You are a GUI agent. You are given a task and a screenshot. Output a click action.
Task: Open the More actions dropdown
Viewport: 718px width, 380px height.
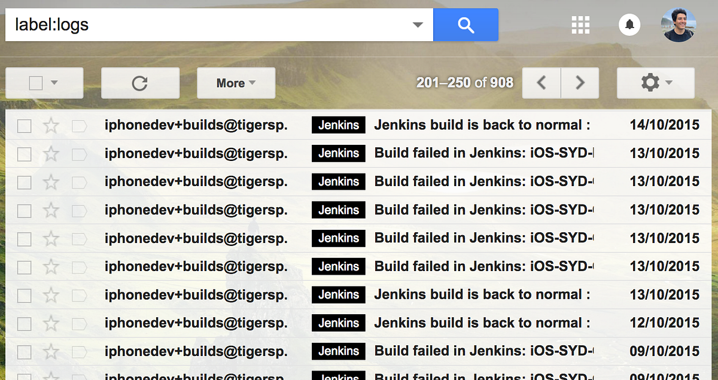point(236,83)
